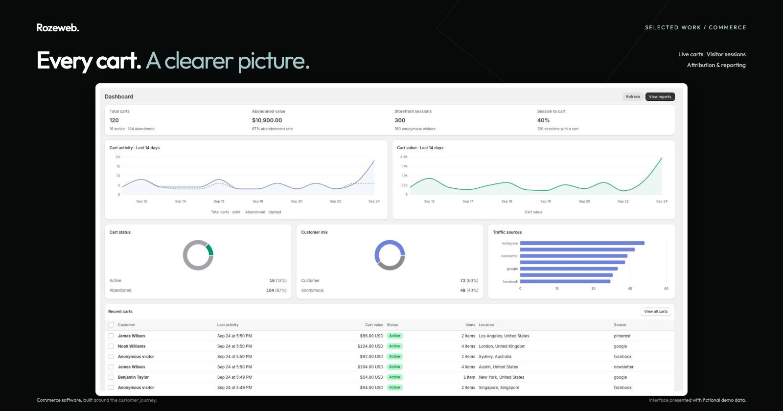Check James Wilson's Austin cart checkbox
Image resolution: width=783 pixels, height=411 pixels.
point(111,367)
